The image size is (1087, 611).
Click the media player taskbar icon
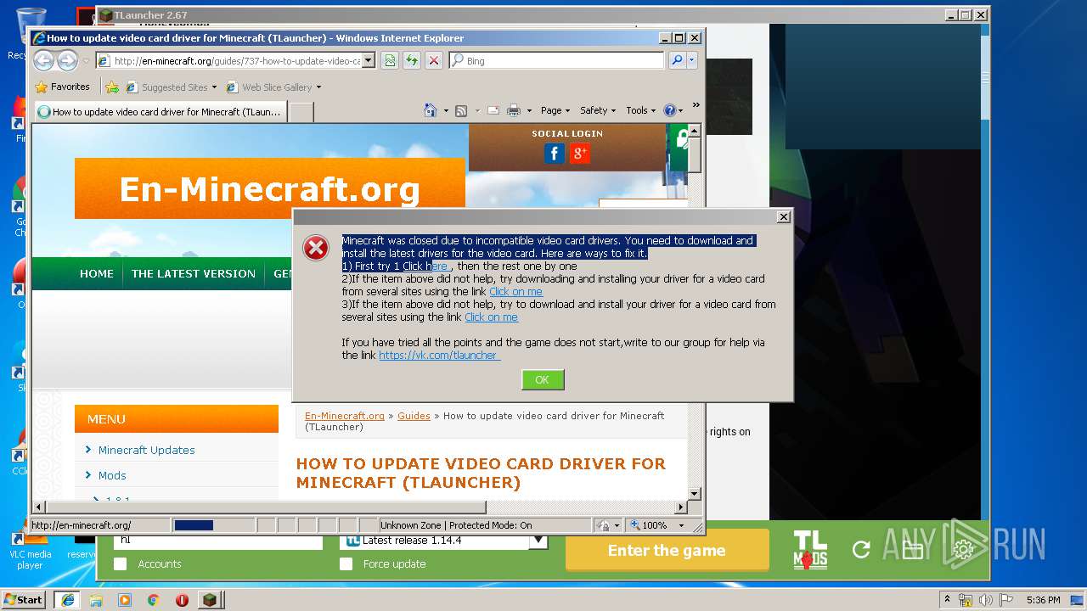pyautogui.click(x=125, y=600)
